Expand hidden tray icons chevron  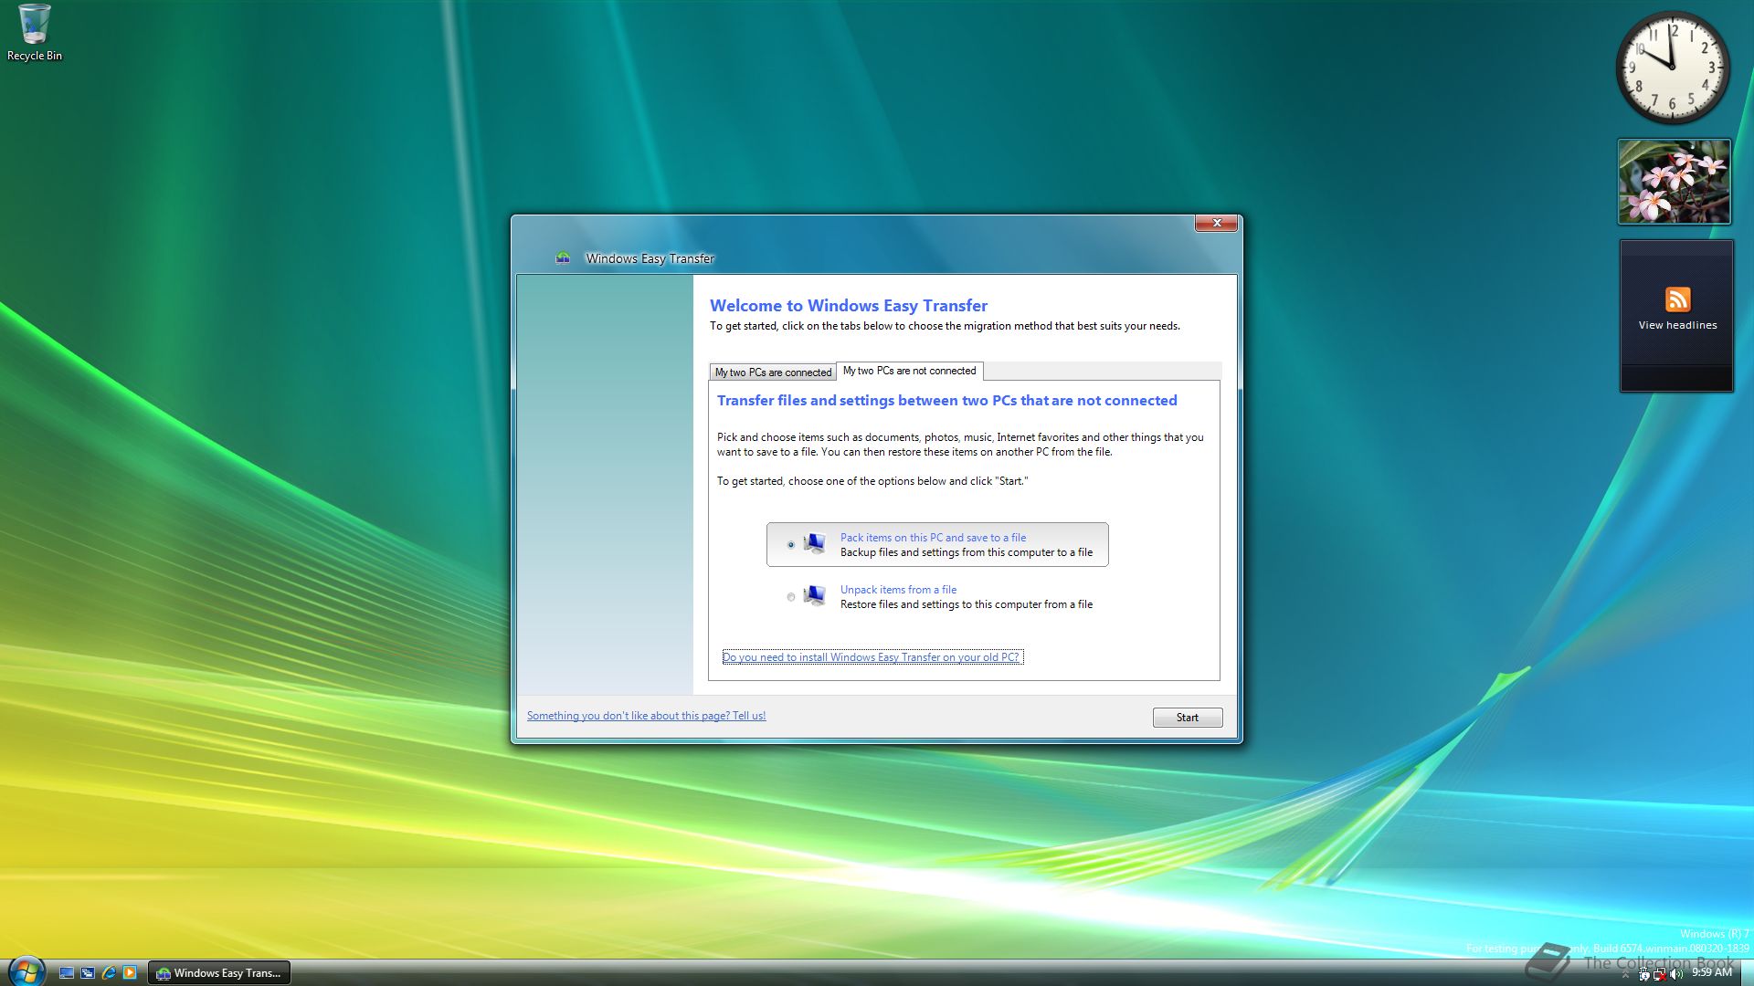click(1625, 974)
